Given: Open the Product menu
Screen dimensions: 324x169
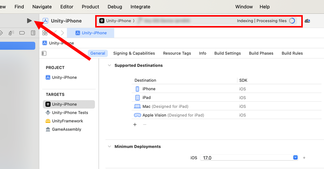Looking at the screenshot, I should click(90, 7).
